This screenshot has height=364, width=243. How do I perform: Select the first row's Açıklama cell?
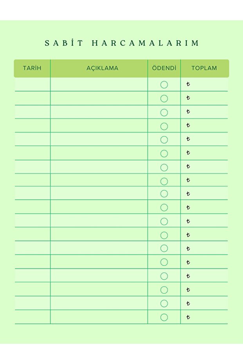click(x=99, y=84)
